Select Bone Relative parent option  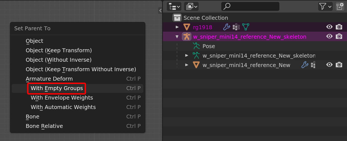[x=44, y=126]
